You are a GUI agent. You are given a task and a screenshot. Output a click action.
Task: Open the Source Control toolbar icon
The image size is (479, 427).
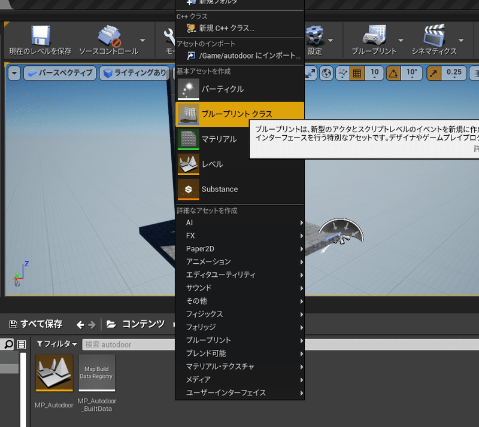tap(109, 35)
